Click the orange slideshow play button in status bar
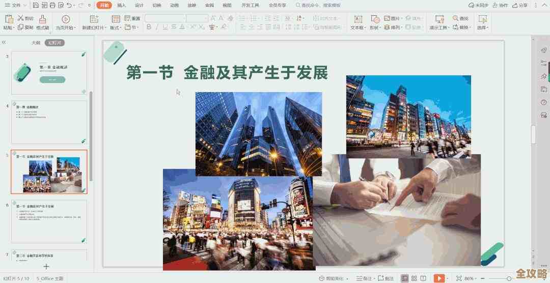This screenshot has width=550, height=283. [x=439, y=278]
